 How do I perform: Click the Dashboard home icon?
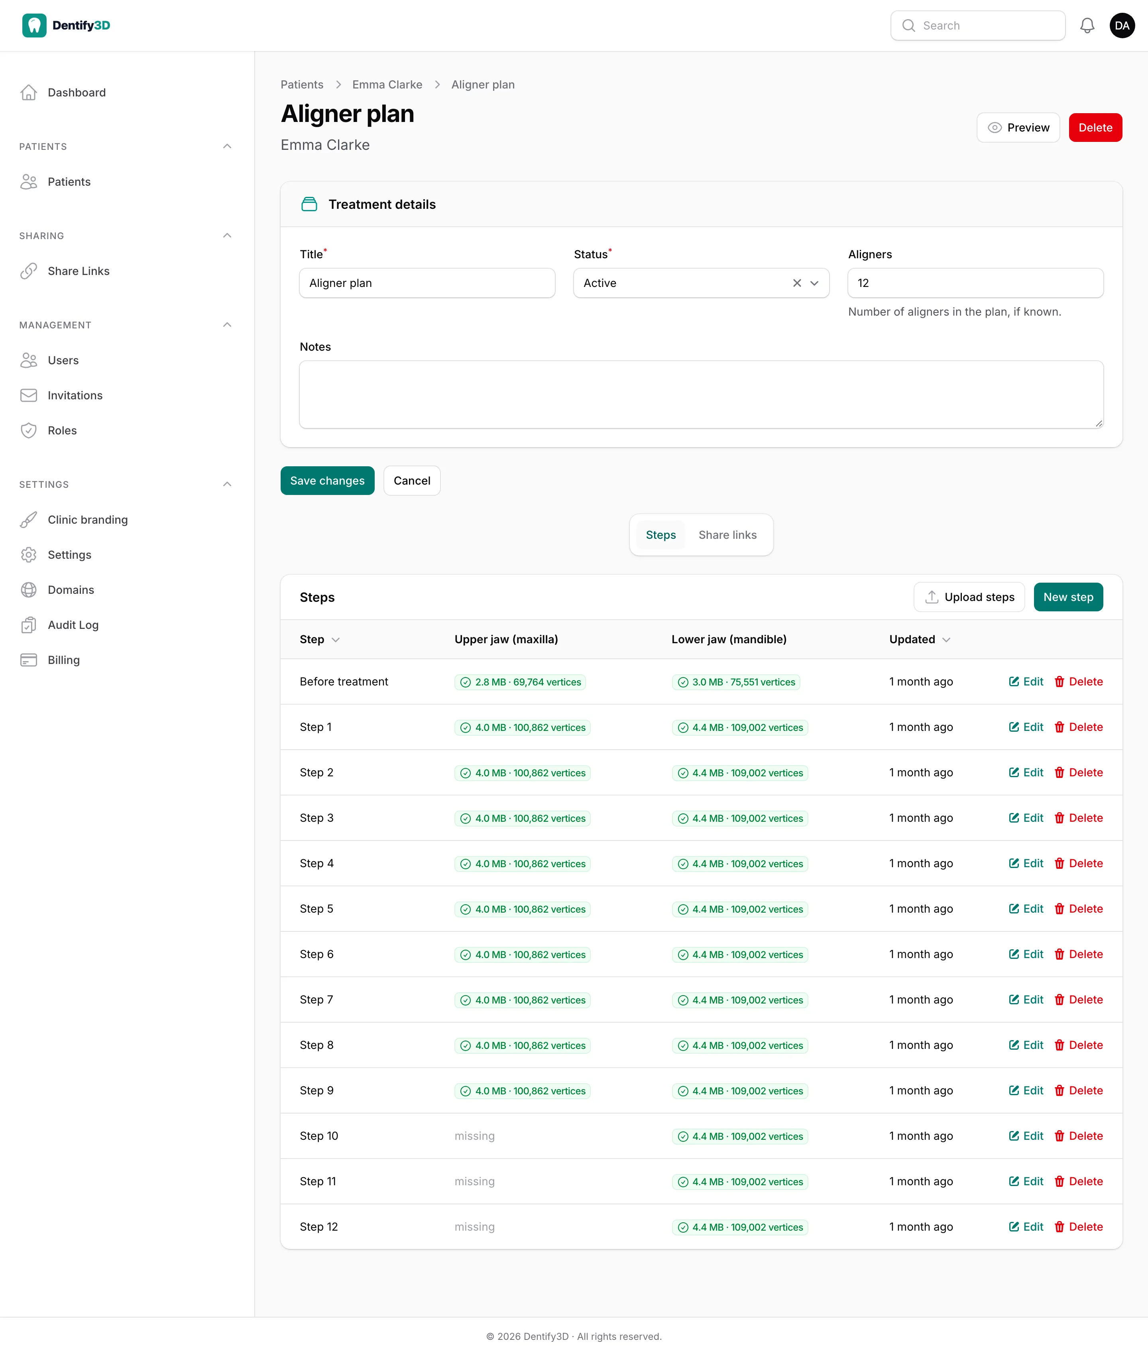[x=29, y=92]
